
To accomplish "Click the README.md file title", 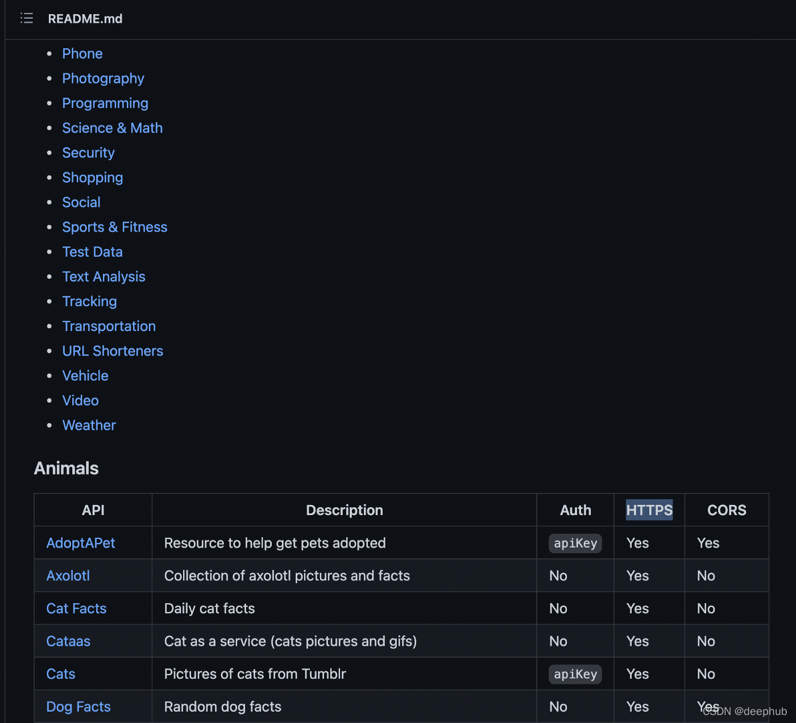I will point(85,19).
